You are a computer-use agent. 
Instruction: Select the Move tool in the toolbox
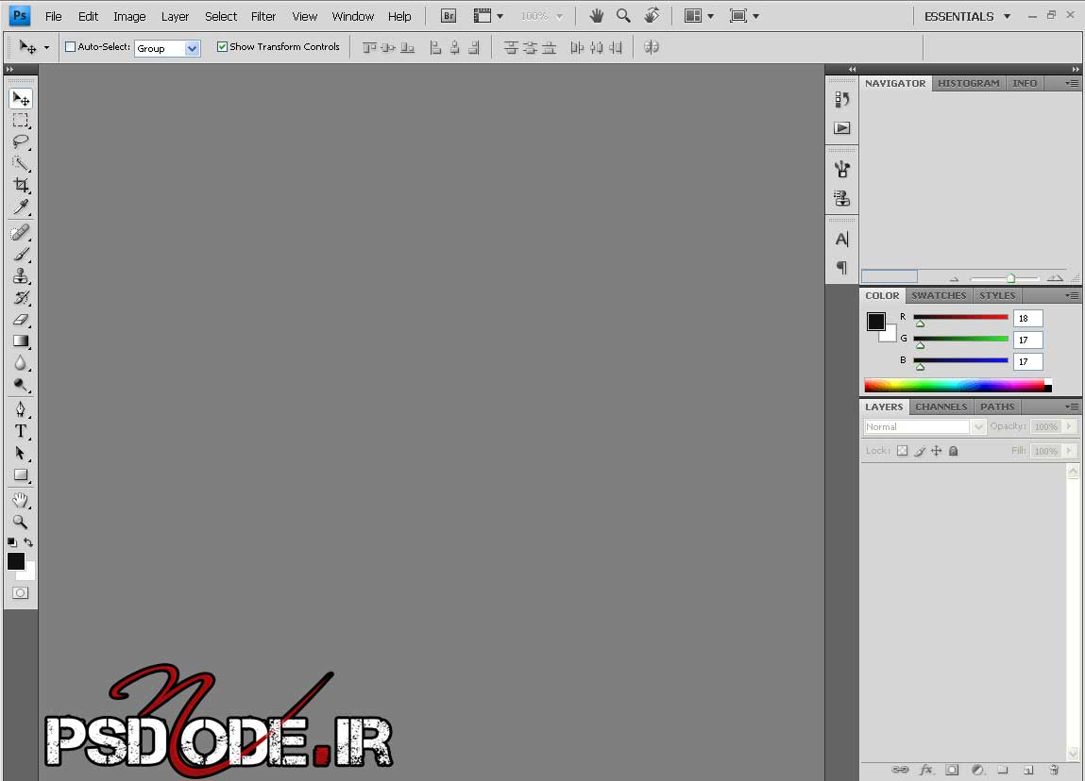(x=21, y=99)
